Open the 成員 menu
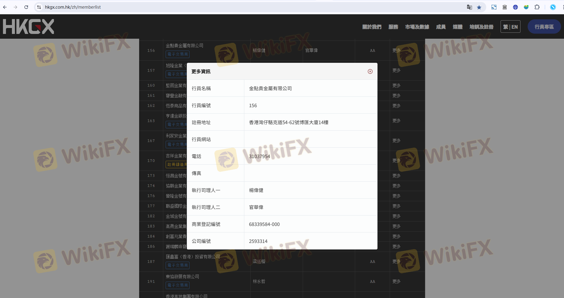This screenshot has height=298, width=564. (441, 27)
